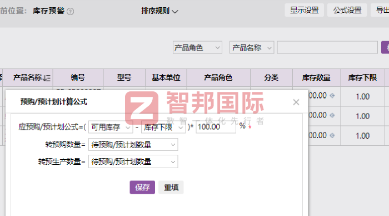This screenshot has height=216, width=389.
Task: Click the first row 库存下限 value 1.00
Action: (x=362, y=96)
